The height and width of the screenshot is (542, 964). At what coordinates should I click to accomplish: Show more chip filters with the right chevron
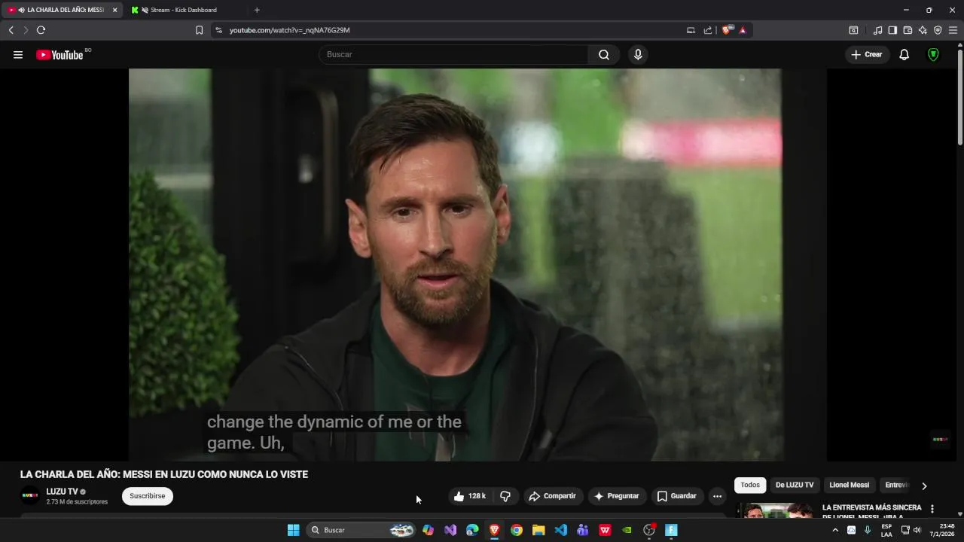(x=924, y=486)
